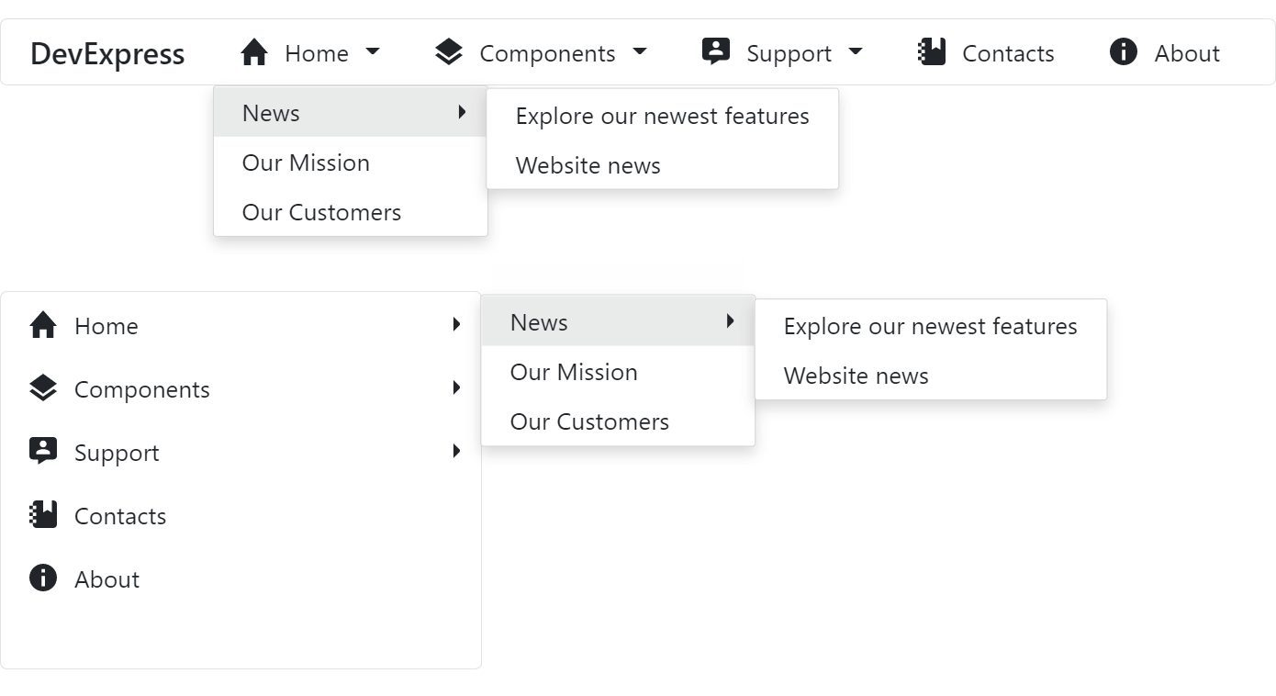Screen dimensions: 1276x696
Task: Click the Contacts icon in vertical menu
Action: pos(43,514)
